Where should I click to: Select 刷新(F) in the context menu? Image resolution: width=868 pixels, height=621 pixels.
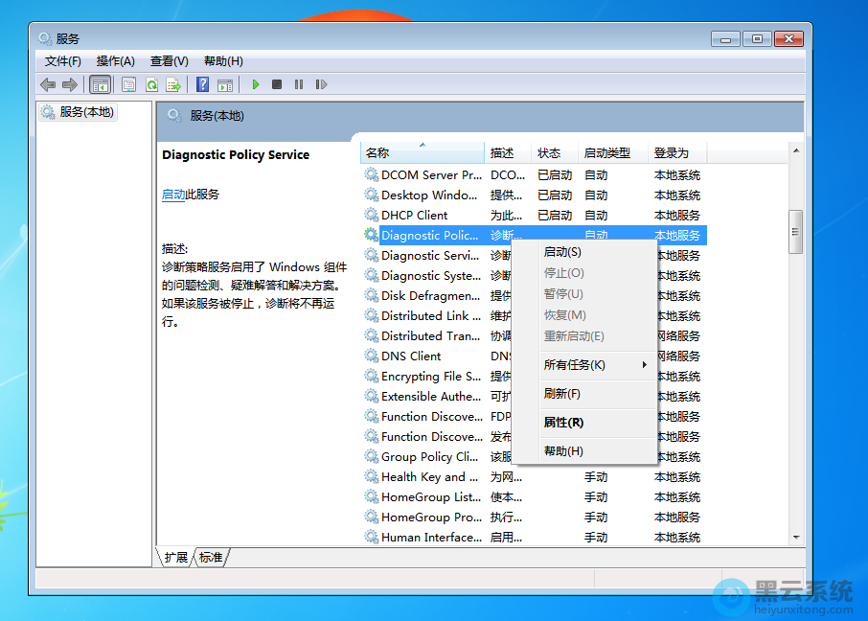[x=562, y=394]
